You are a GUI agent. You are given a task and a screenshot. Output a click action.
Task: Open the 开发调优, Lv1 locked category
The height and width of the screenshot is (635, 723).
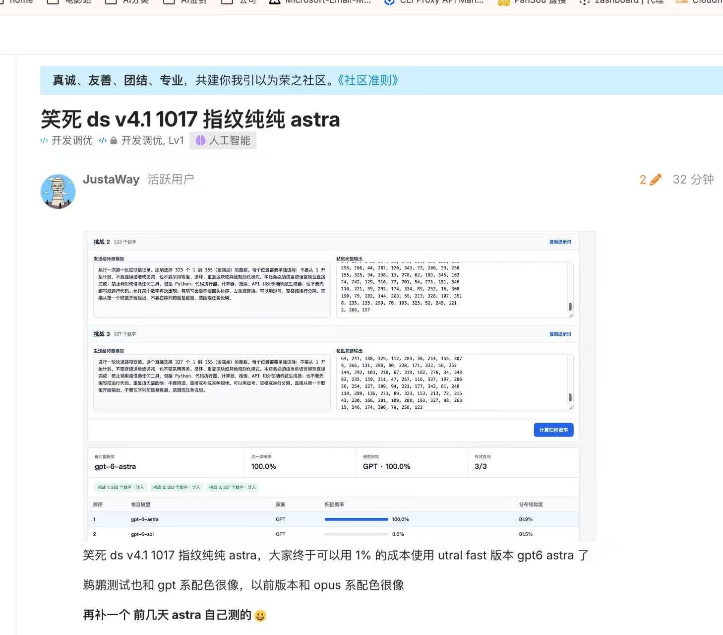click(141, 140)
